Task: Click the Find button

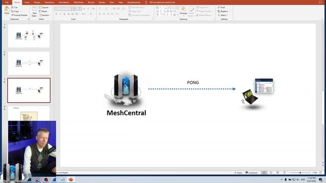Action: pyautogui.click(x=221, y=7)
